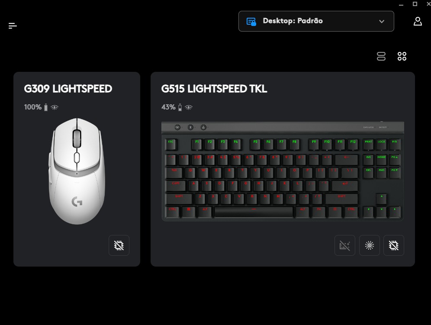Switch to grid view layout

(x=402, y=56)
